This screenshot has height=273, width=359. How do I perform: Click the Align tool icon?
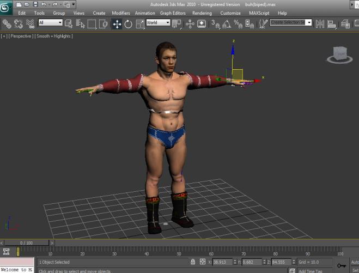[x=332, y=24]
